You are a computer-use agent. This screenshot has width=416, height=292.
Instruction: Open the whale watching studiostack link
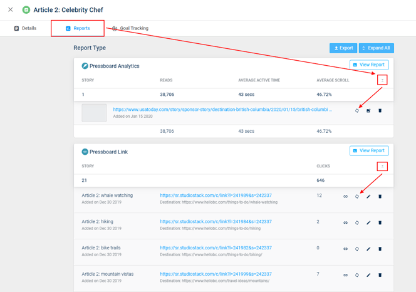click(216, 196)
